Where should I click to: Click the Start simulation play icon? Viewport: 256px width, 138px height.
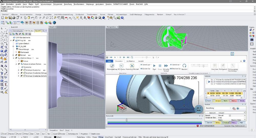click(154, 66)
